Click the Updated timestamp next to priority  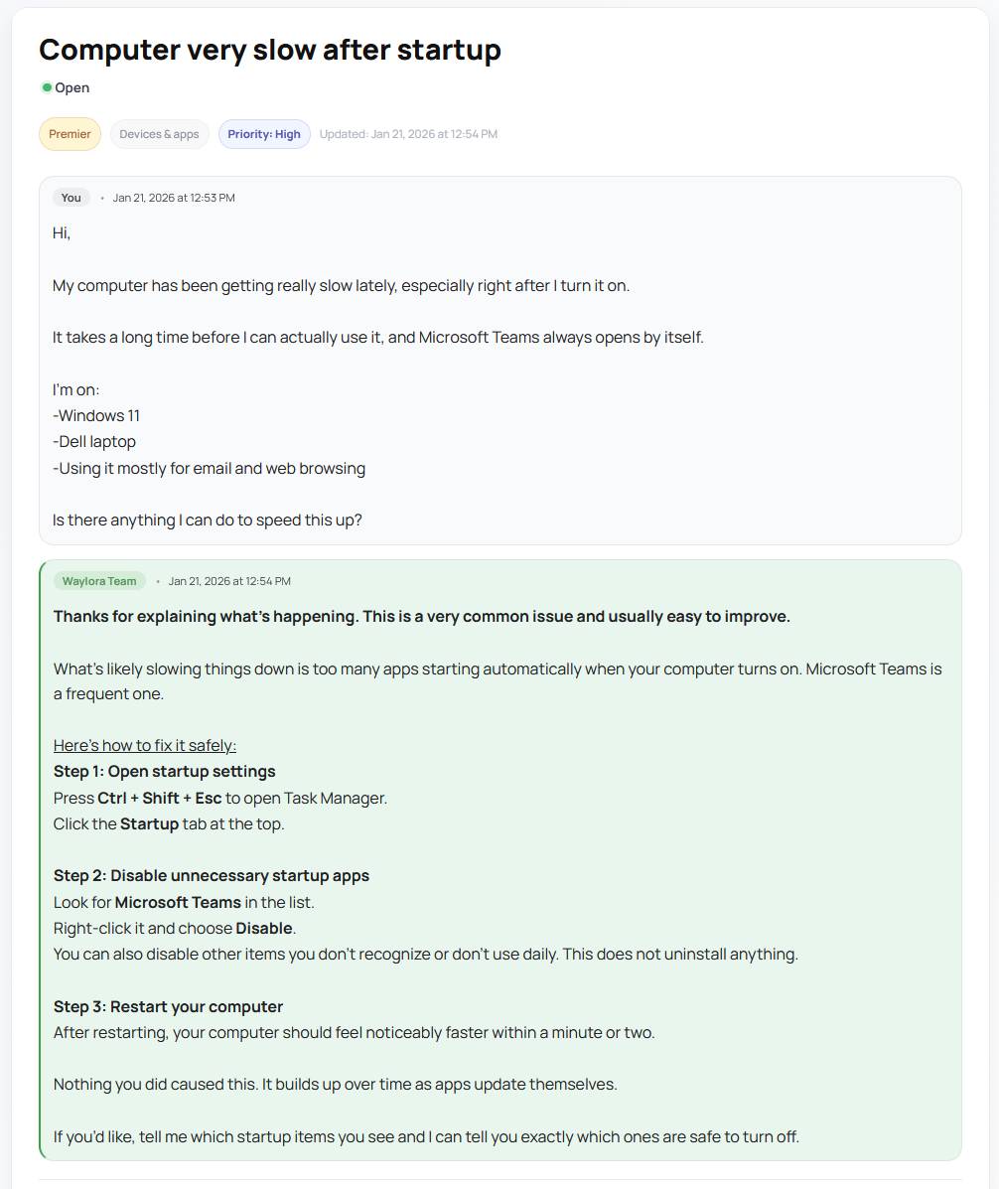point(409,134)
